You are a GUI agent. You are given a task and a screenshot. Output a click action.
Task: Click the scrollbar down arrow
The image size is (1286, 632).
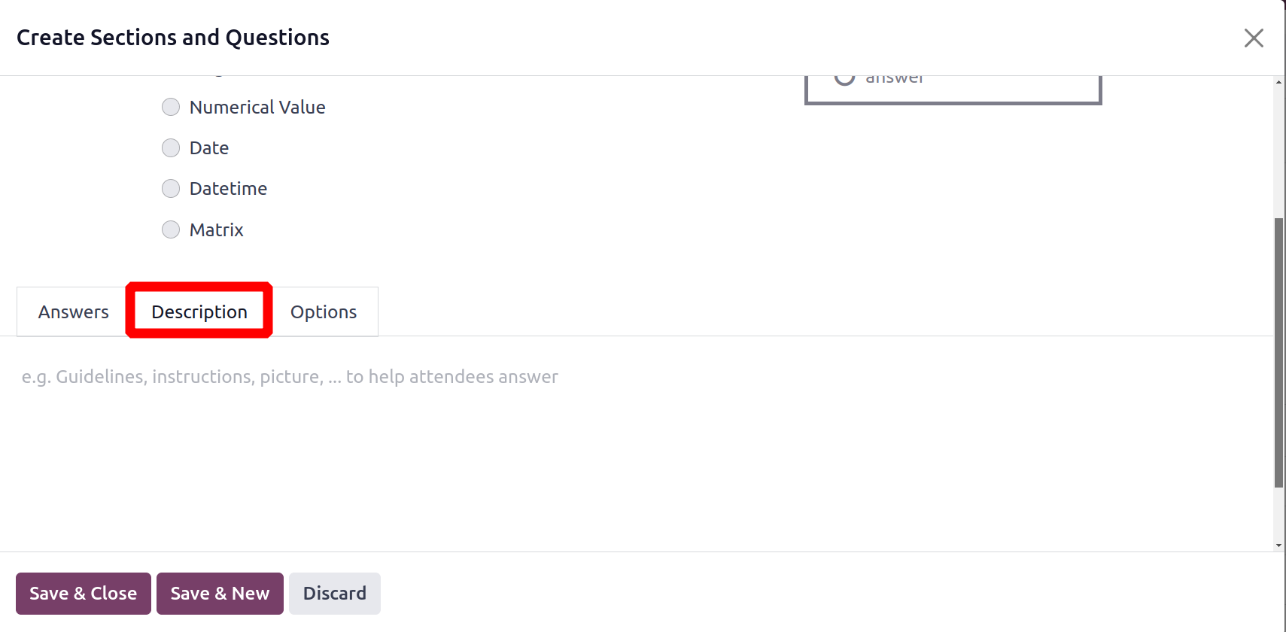pos(1279,545)
